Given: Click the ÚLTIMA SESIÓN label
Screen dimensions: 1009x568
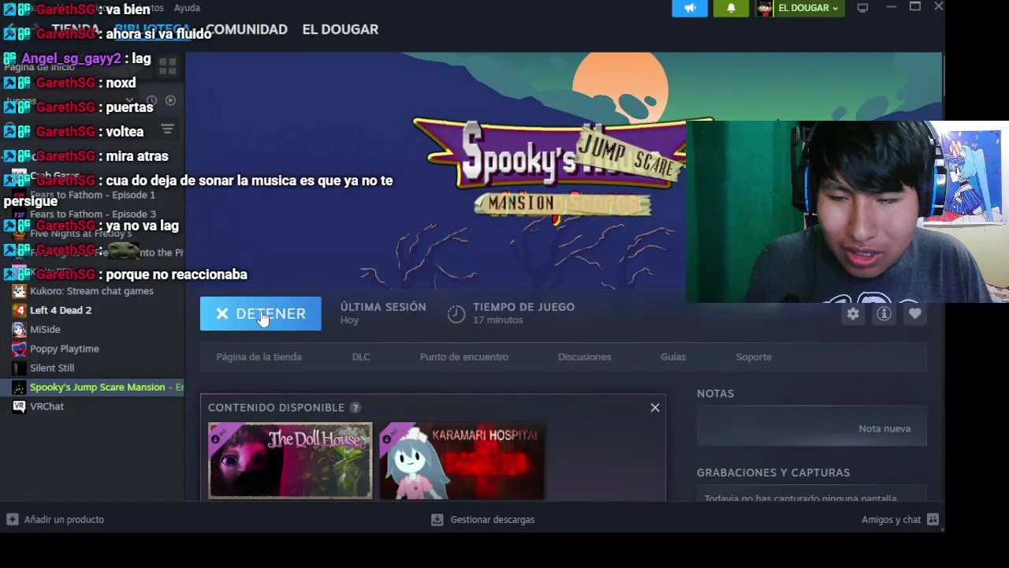Looking at the screenshot, I should tap(383, 307).
